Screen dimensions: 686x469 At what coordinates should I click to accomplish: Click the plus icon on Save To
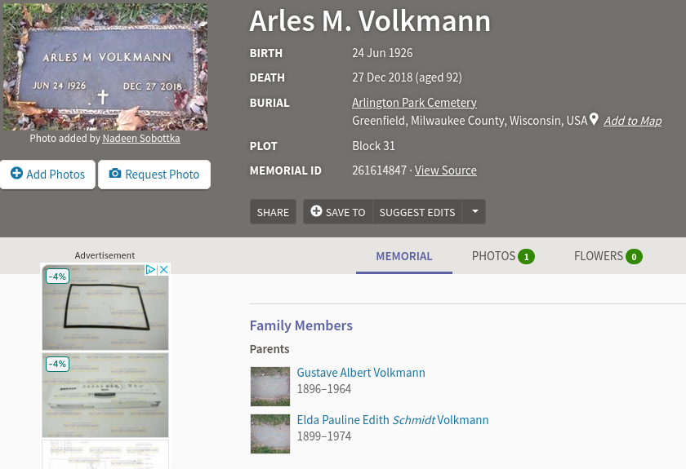click(x=316, y=211)
